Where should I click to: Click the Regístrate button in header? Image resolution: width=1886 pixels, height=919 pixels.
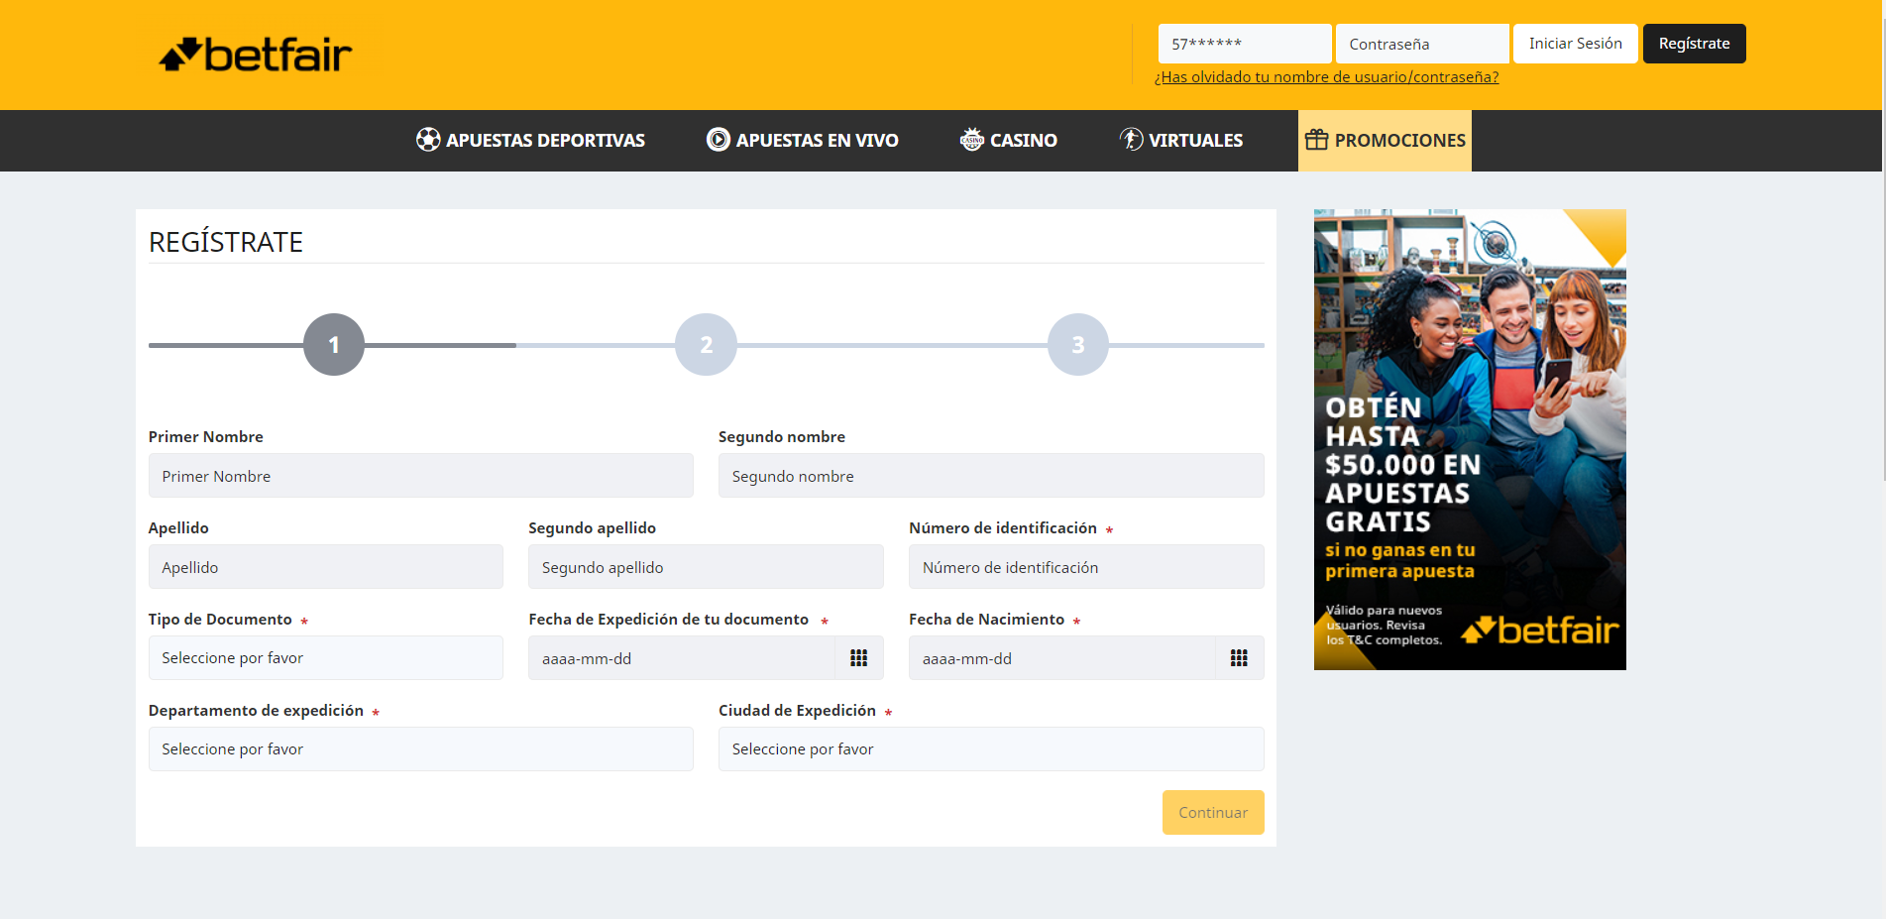click(1695, 44)
